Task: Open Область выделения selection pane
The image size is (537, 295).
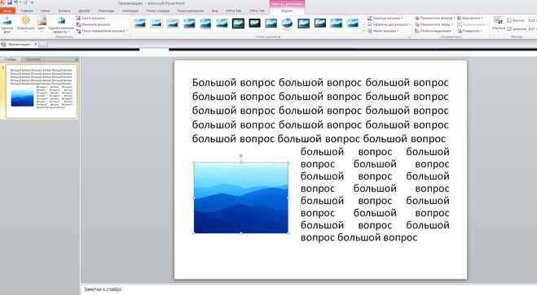Action: tap(433, 31)
